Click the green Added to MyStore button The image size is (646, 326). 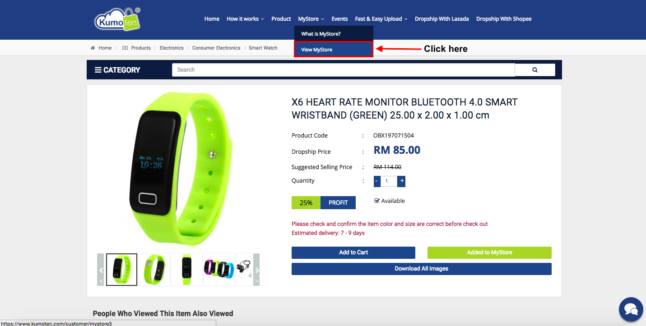click(489, 253)
